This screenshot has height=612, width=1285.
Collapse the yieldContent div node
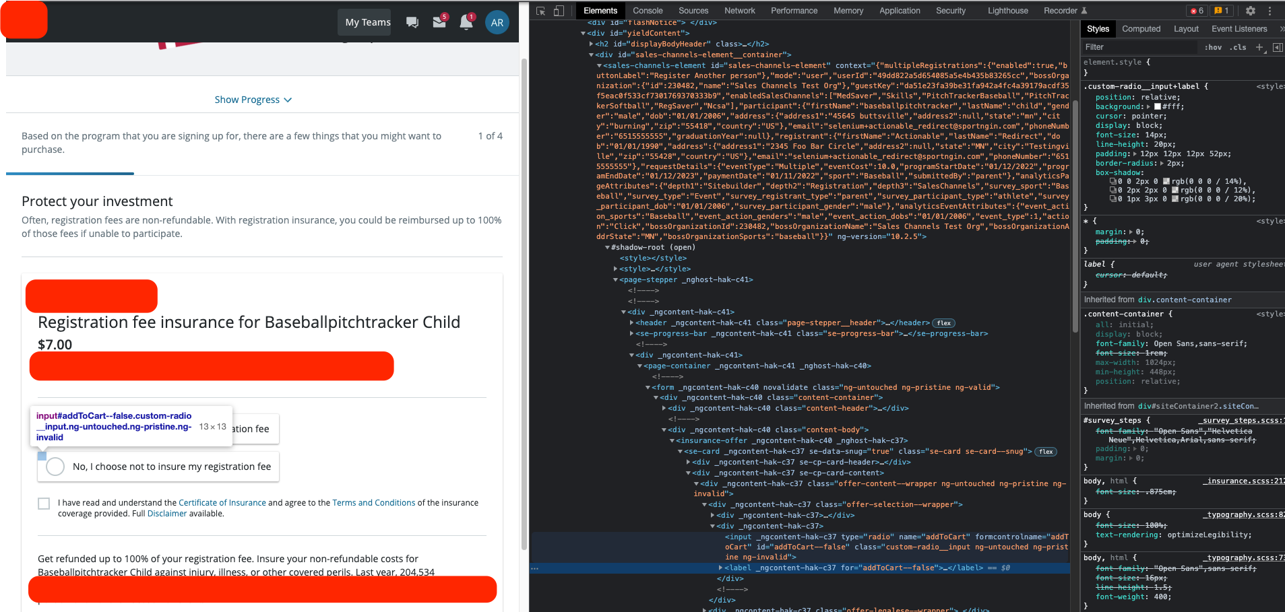coord(584,33)
